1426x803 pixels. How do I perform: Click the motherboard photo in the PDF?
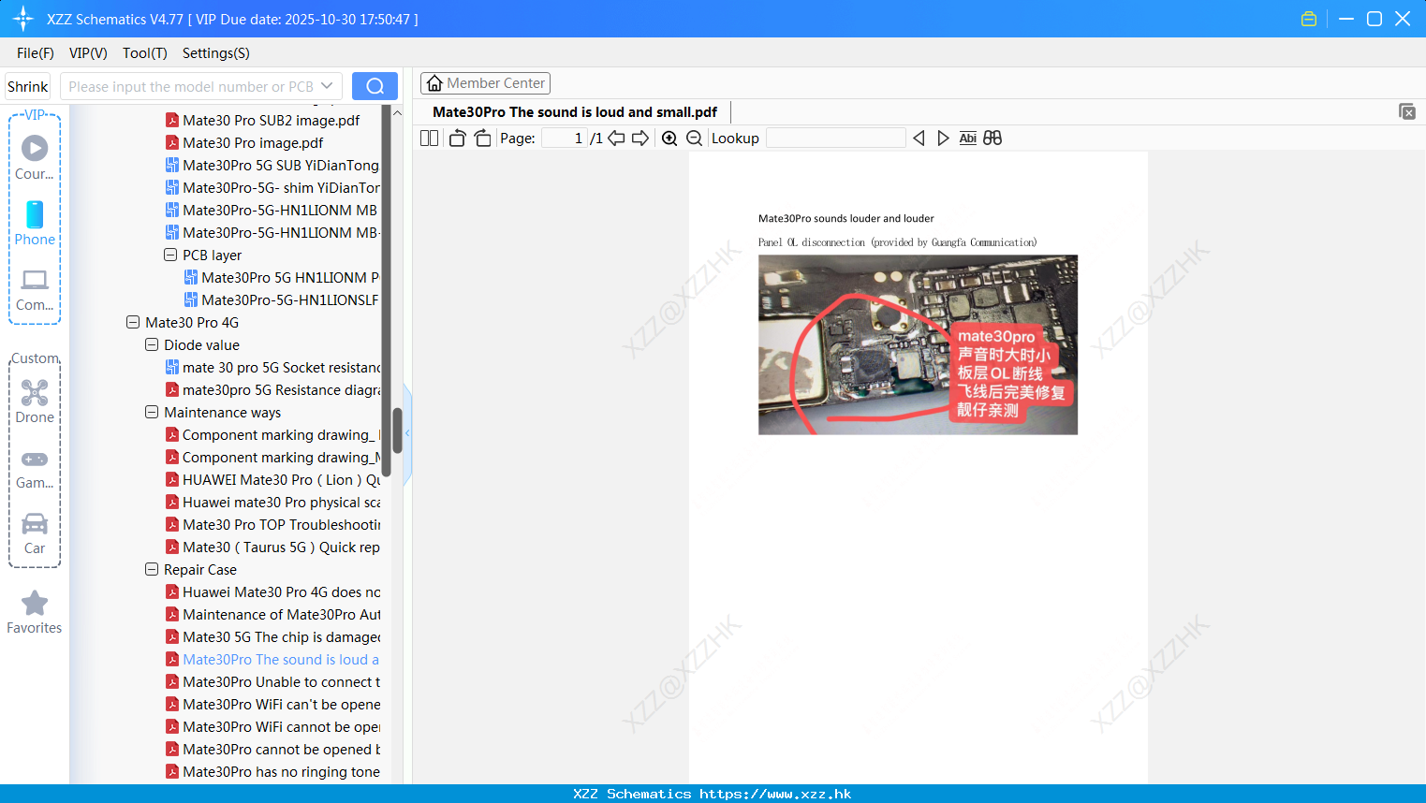[x=918, y=344]
